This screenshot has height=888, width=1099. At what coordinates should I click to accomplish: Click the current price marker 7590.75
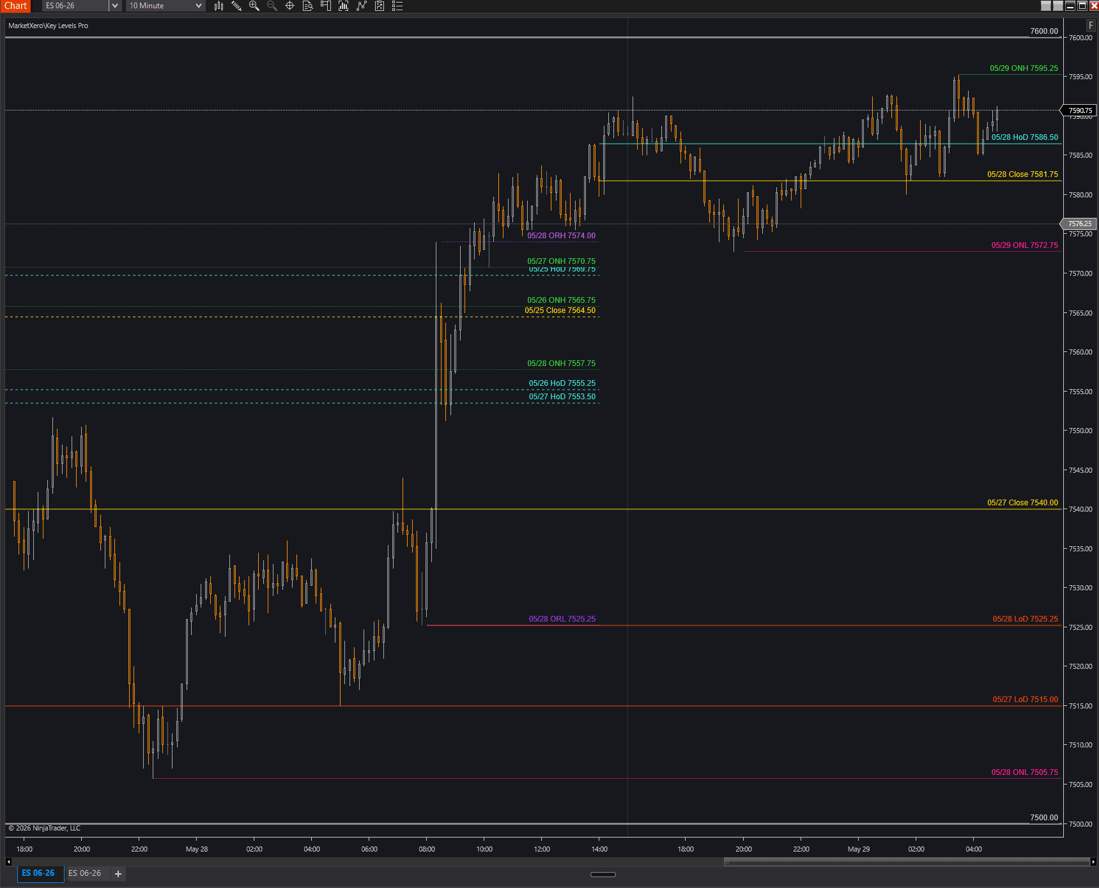(x=1080, y=111)
